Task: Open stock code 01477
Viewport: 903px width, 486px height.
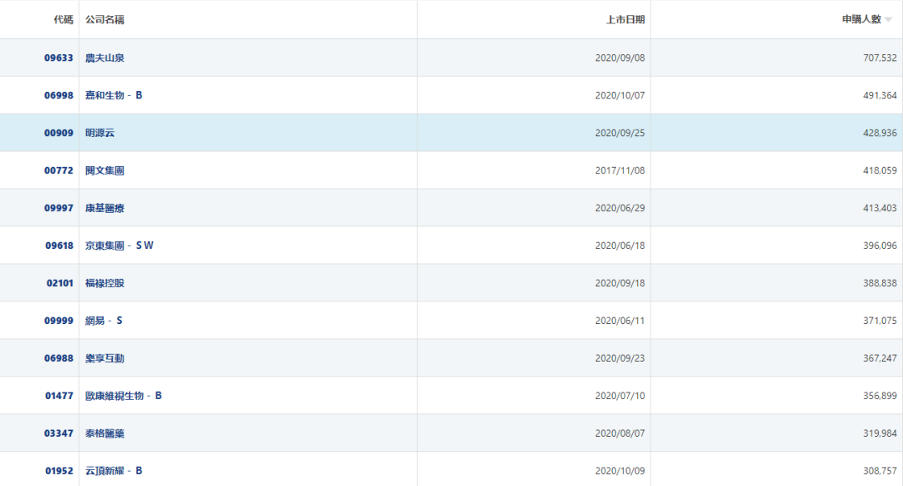Action: [59, 396]
